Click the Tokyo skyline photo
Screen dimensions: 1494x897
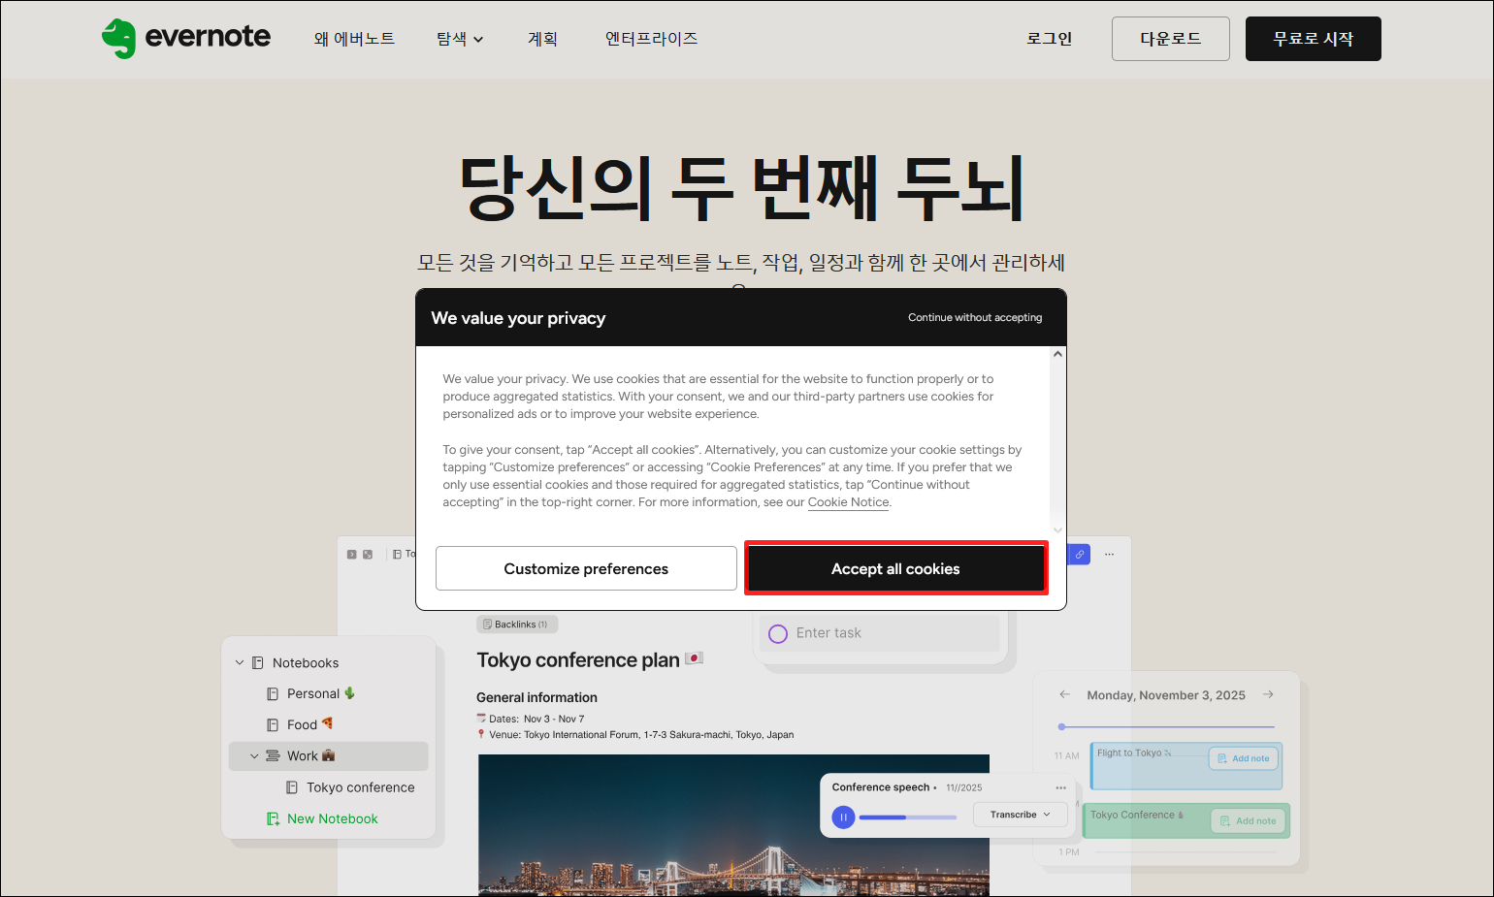[733, 825]
